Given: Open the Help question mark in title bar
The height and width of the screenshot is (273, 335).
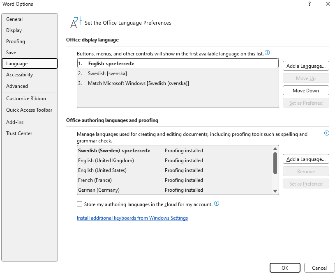Looking at the screenshot, I should point(309,4).
